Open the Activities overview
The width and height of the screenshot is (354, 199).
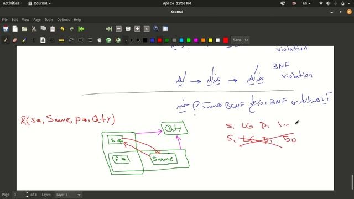tap(11, 3)
